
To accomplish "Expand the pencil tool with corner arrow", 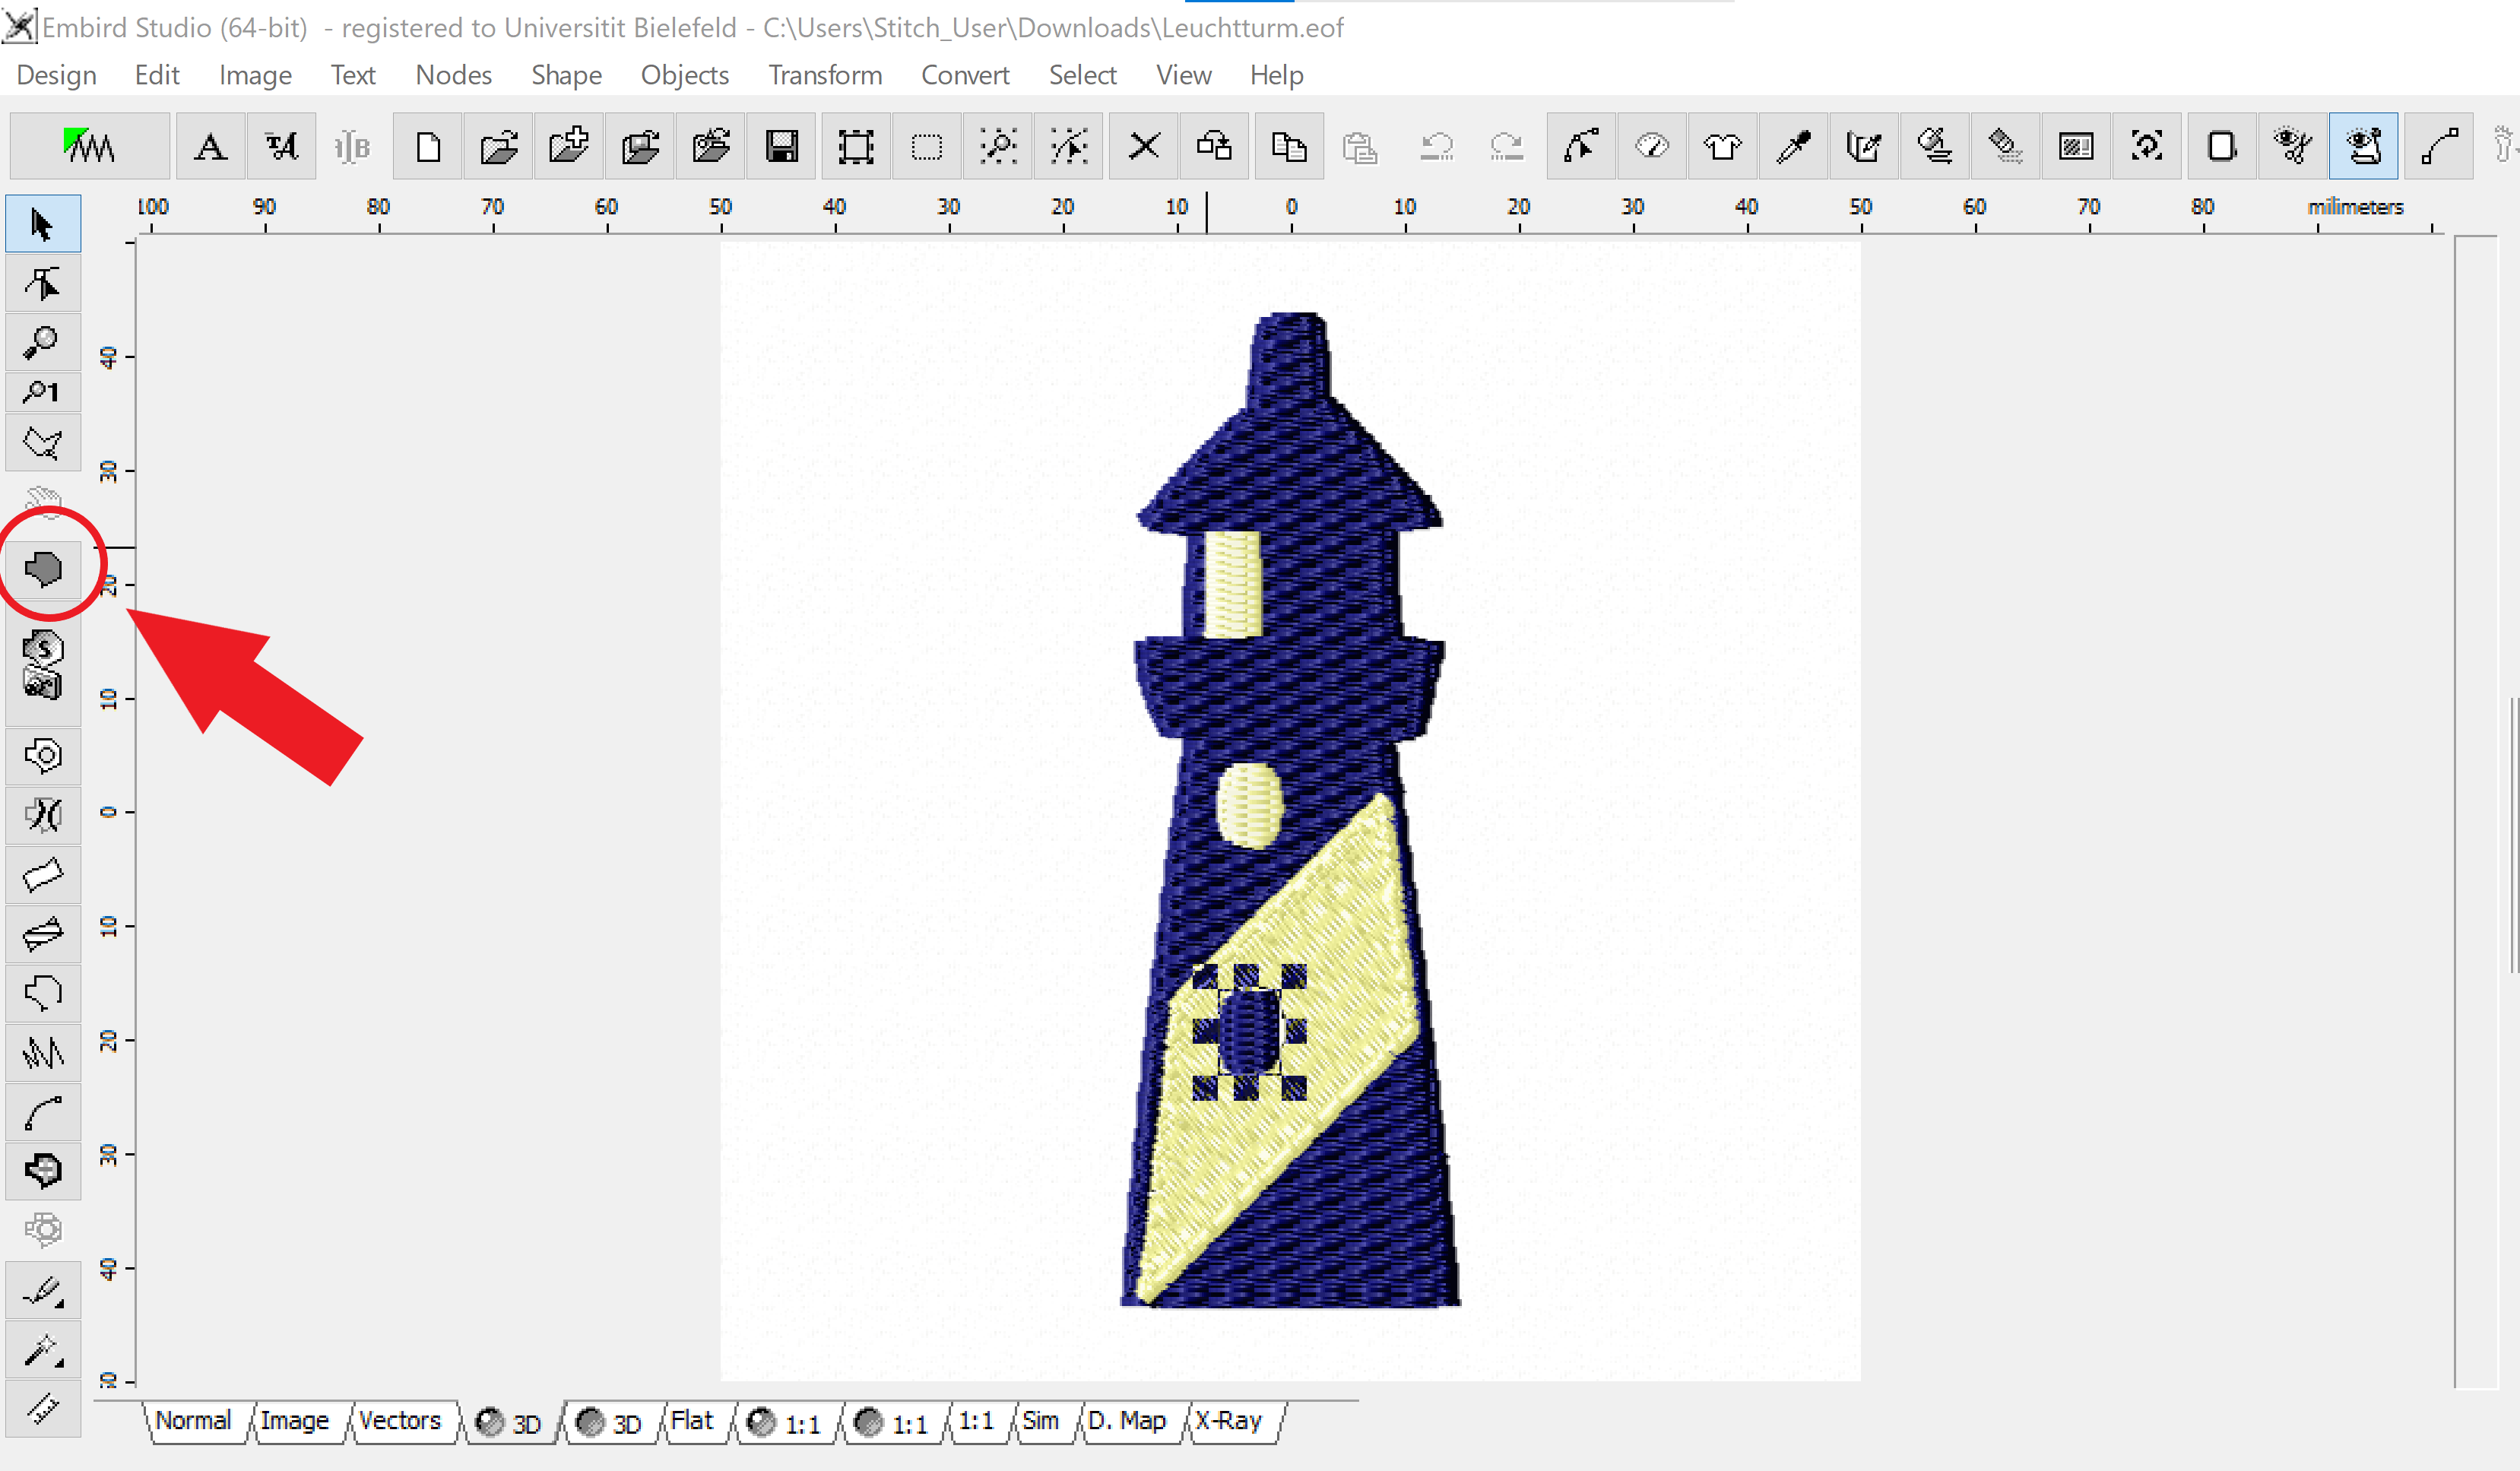I will [43, 1292].
